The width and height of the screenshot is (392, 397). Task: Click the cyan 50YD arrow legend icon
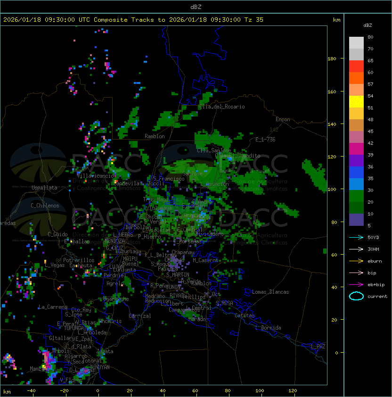coord(356,237)
